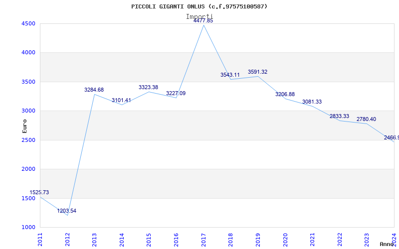
Task: Click the 2023 x-axis year label
Action: pos(367,240)
